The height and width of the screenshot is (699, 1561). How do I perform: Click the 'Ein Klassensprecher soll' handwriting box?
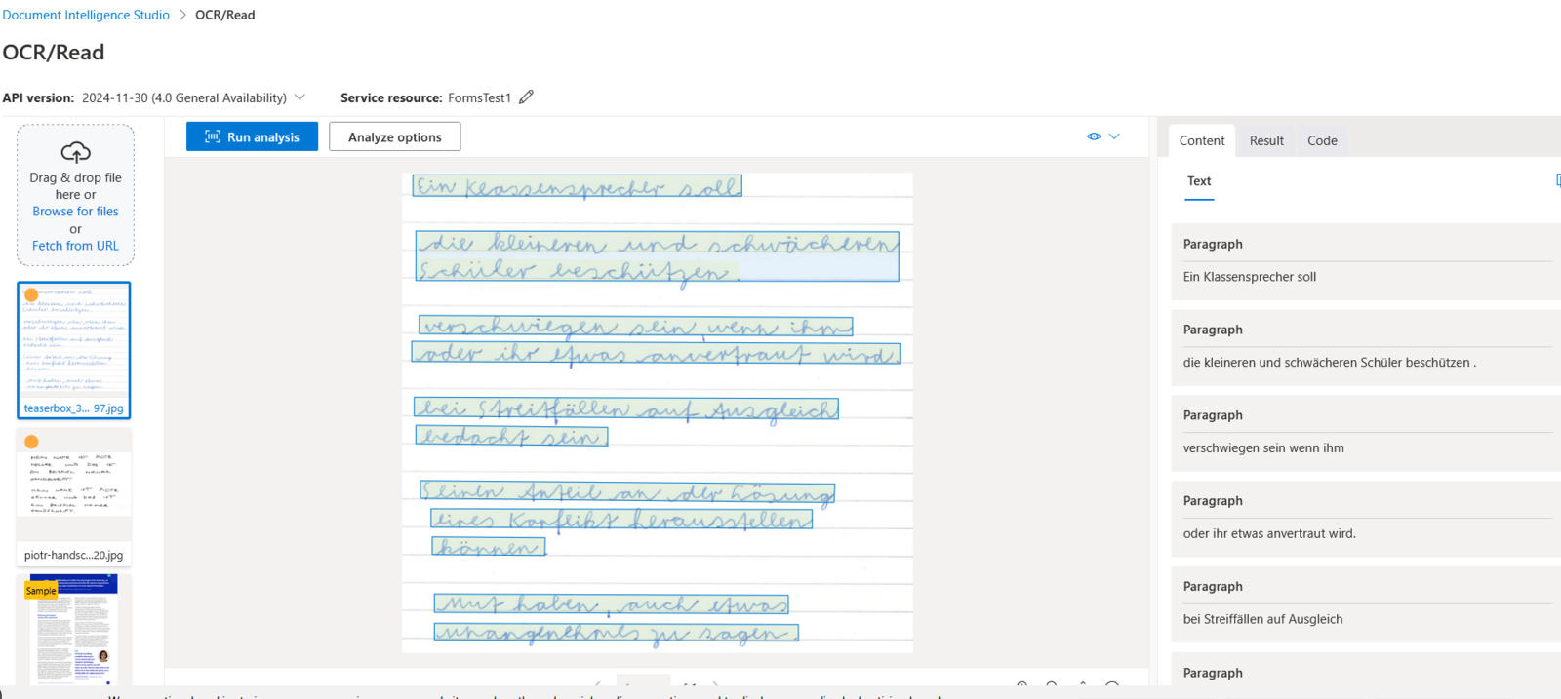tap(577, 186)
